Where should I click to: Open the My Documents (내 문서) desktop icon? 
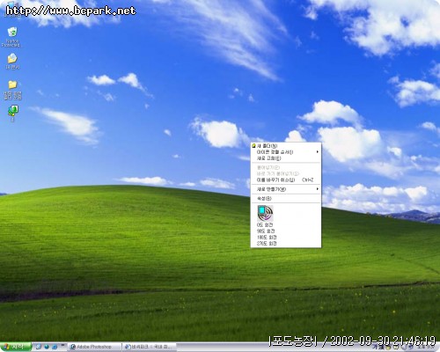point(12,61)
